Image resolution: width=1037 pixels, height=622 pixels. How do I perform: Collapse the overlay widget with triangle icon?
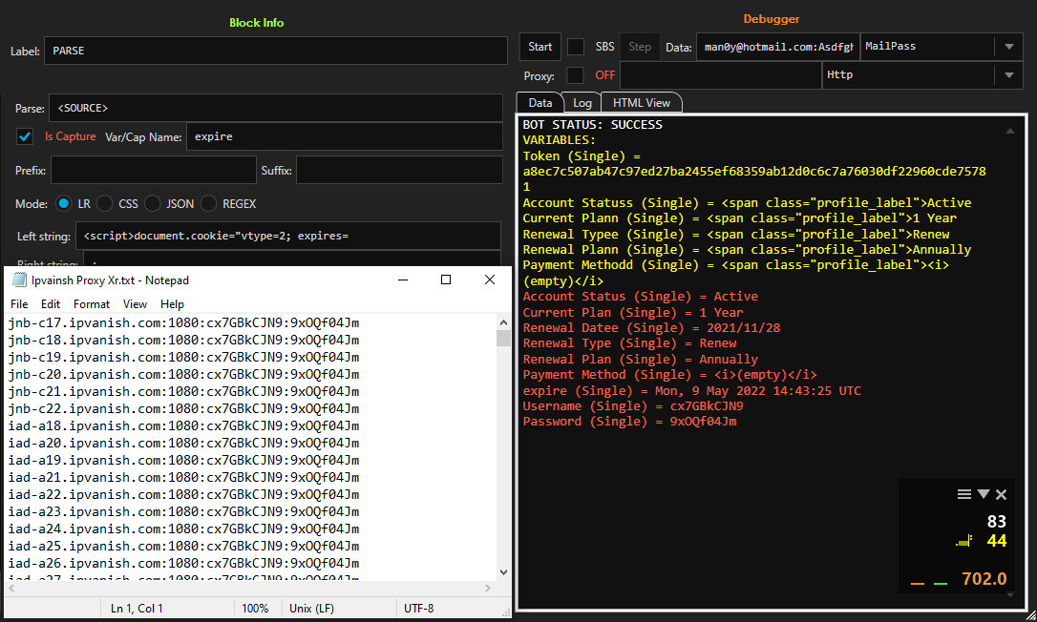984,494
